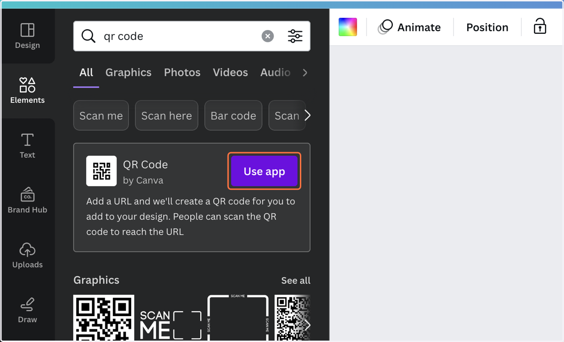Toggle the lock icon in toolbar
The height and width of the screenshot is (342, 564).
540,27
